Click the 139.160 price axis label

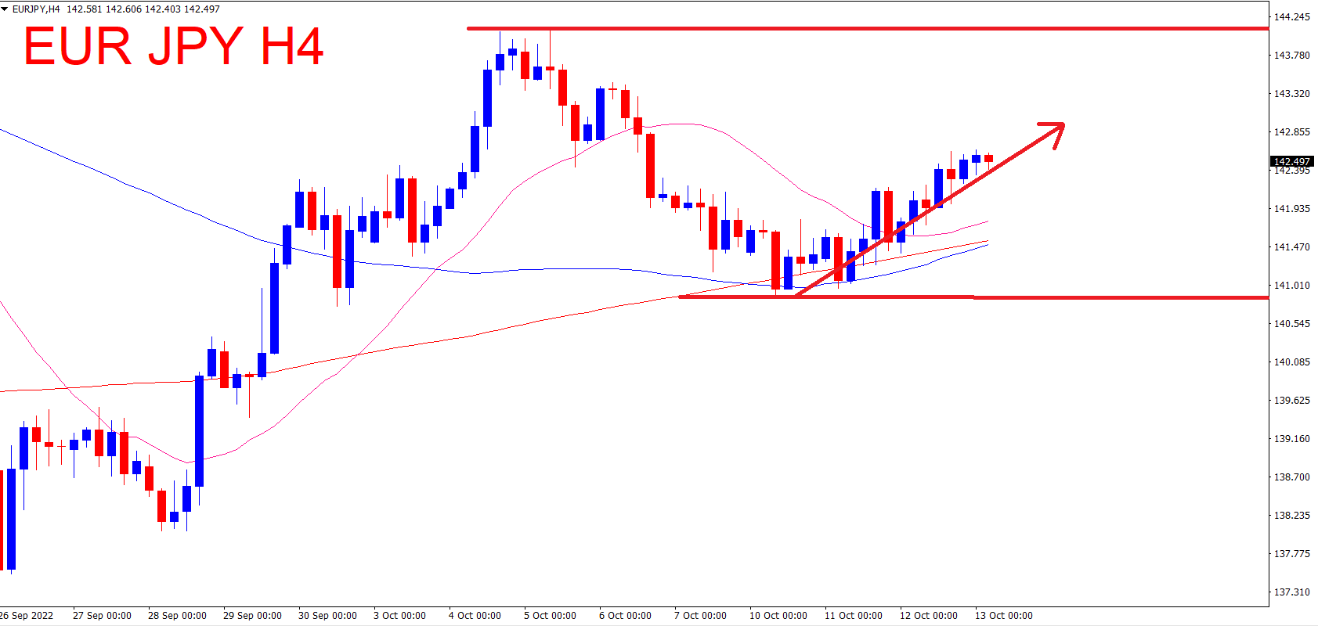coord(1292,438)
